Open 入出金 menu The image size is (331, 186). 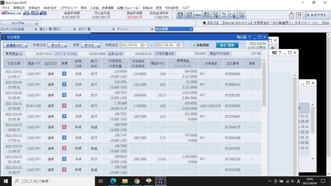click(x=94, y=8)
